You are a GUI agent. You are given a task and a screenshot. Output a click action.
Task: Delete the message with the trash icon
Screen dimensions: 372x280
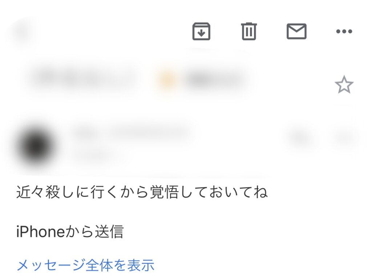[249, 31]
